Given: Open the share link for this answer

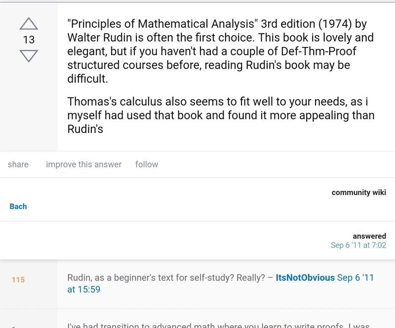Looking at the screenshot, I should 18,164.
